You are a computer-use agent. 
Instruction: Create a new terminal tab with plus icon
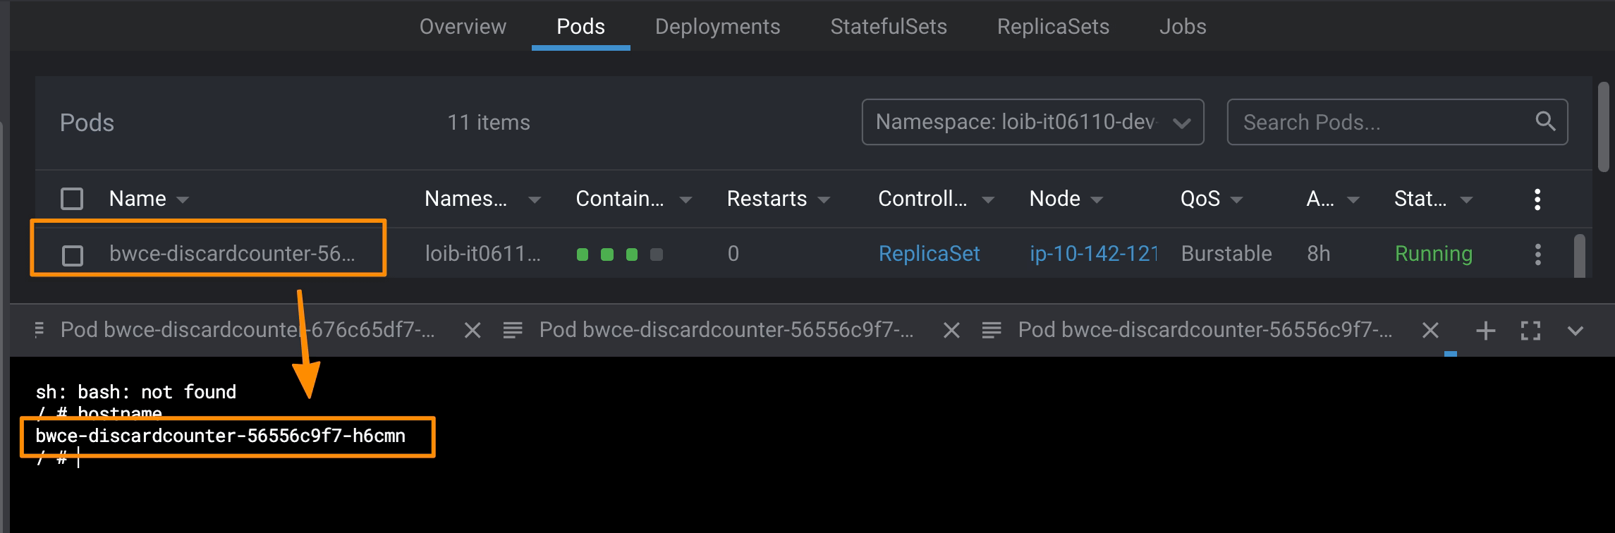pyautogui.click(x=1485, y=329)
